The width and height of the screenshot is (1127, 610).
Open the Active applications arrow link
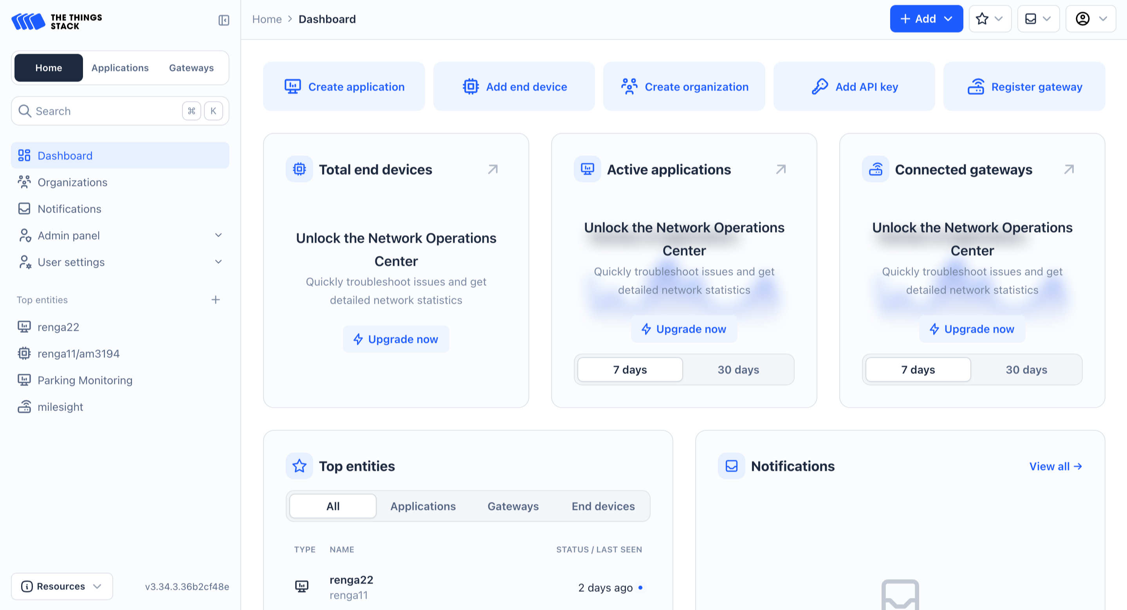click(781, 169)
